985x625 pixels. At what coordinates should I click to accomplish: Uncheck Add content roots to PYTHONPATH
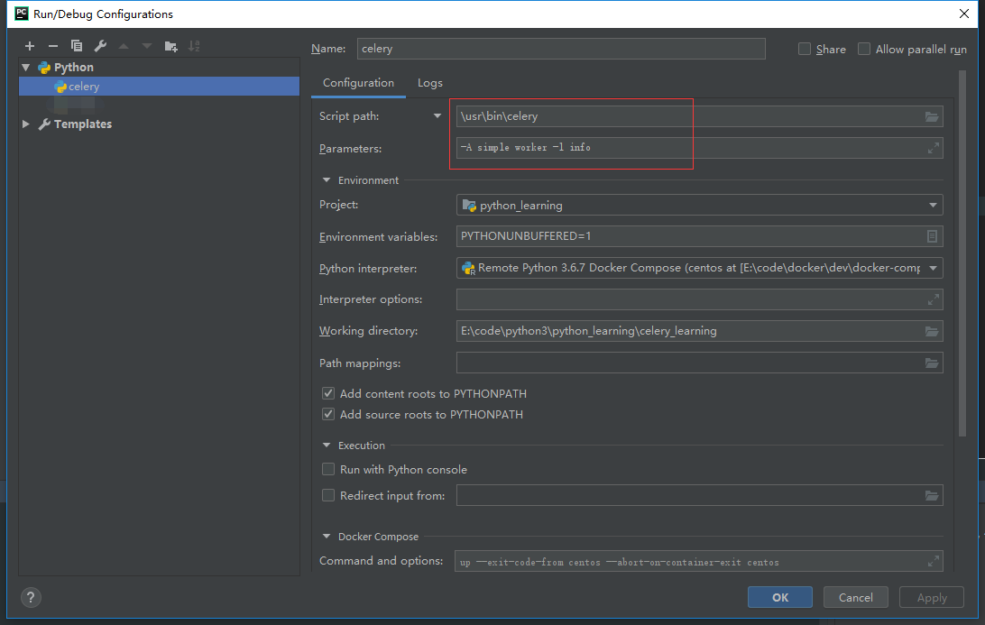(329, 393)
